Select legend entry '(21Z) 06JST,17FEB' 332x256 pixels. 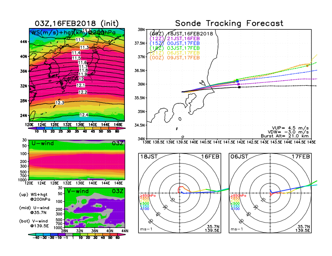tap(175, 53)
